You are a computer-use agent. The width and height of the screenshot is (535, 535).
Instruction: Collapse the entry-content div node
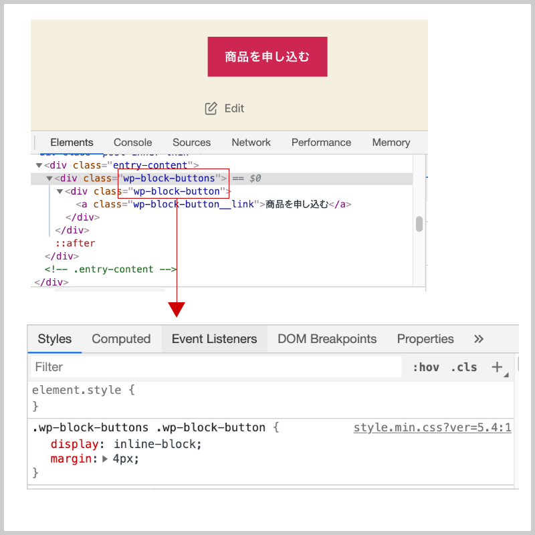pyautogui.click(x=39, y=165)
